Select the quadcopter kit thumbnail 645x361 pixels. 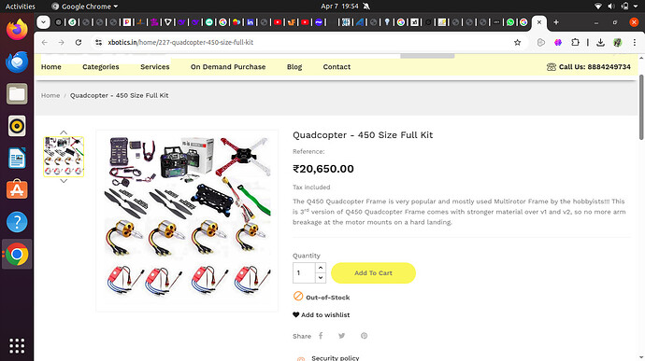[64, 157]
